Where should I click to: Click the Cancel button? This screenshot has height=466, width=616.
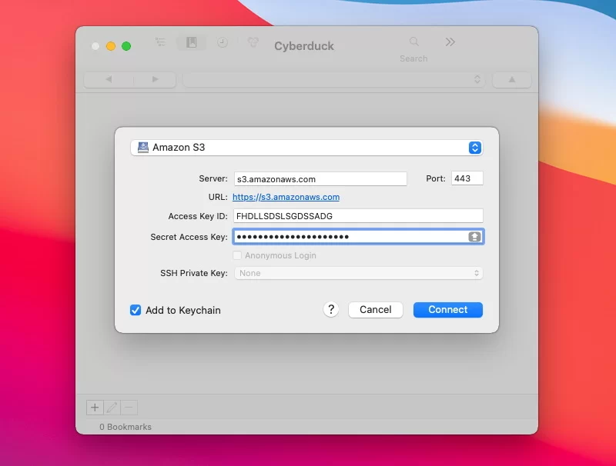click(x=376, y=309)
